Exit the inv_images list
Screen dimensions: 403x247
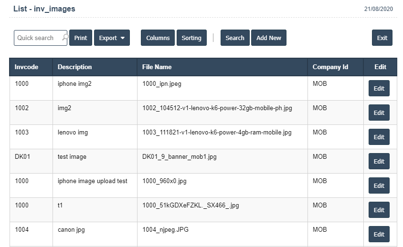click(382, 38)
